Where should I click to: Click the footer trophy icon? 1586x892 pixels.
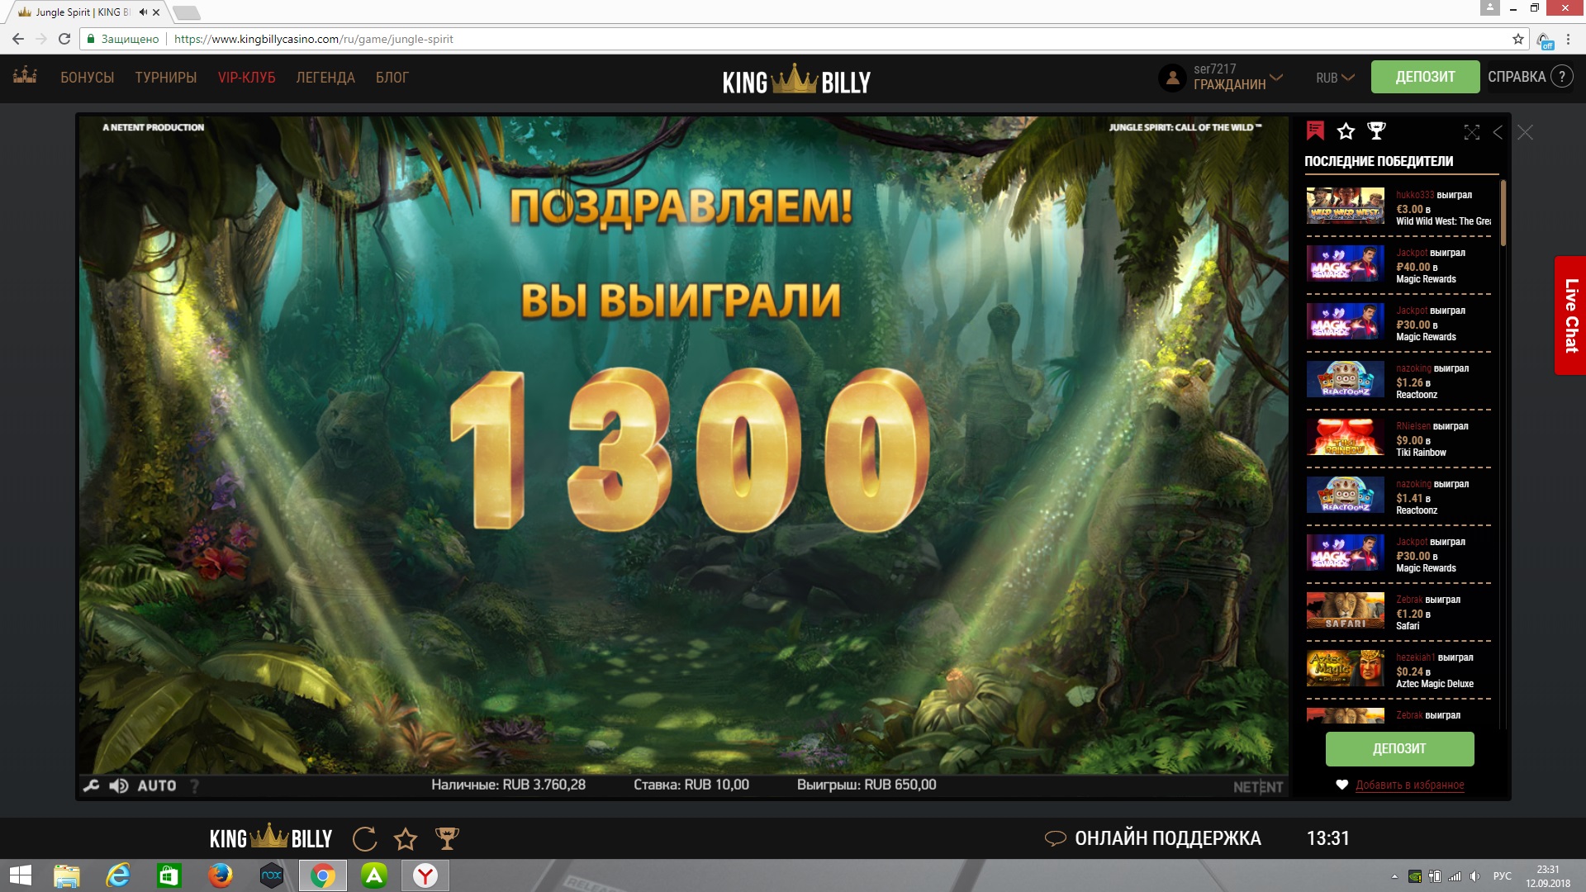coord(447,839)
